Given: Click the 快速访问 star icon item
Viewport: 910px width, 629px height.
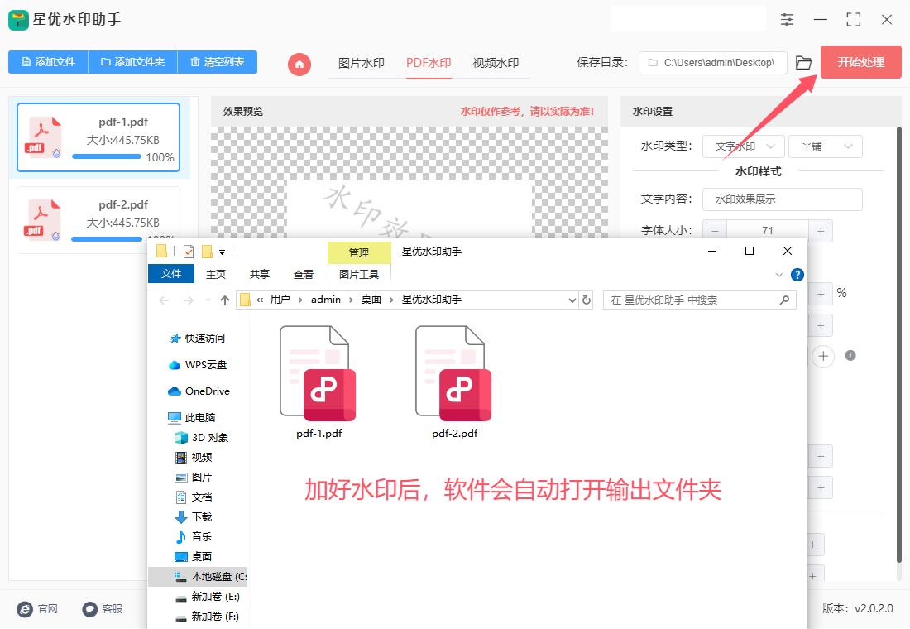Looking at the screenshot, I should tap(197, 338).
